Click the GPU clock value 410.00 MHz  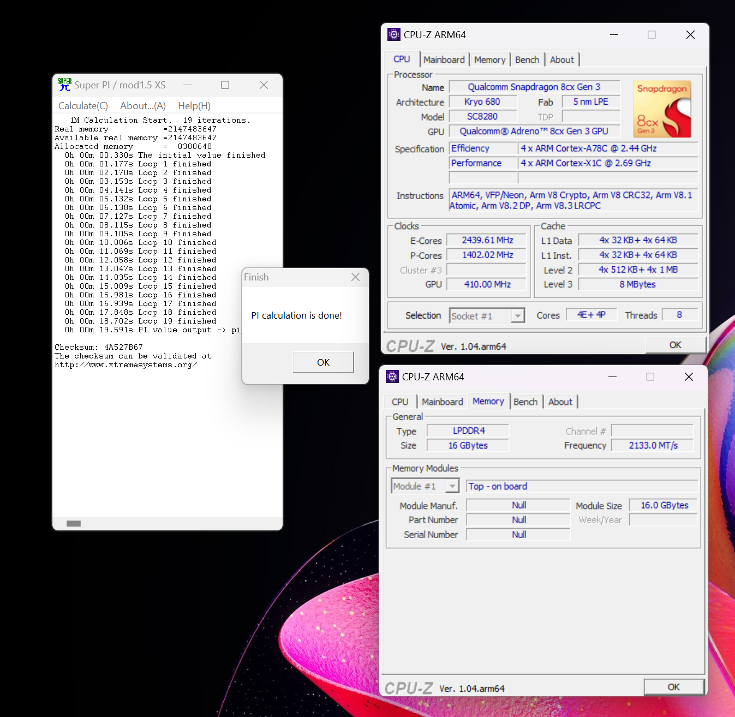(x=487, y=284)
